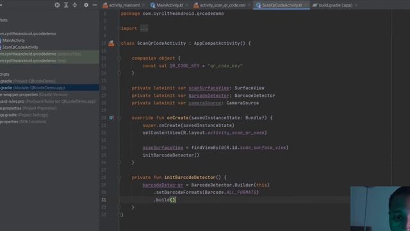
Task: Click QR_CODE_KEY constant in code
Action: point(184,65)
